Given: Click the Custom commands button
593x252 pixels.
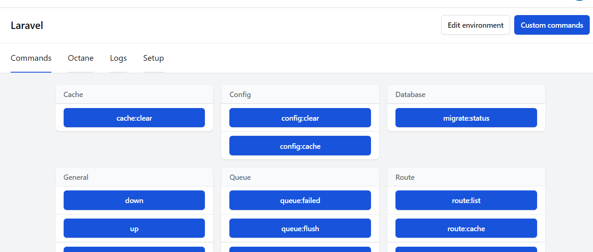Looking at the screenshot, I should coord(552,25).
